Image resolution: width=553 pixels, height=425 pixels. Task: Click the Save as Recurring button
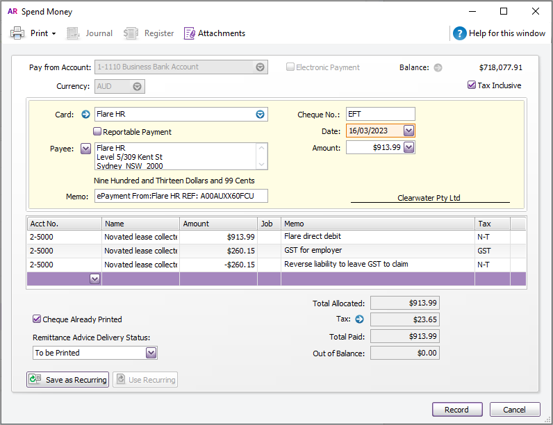68,380
